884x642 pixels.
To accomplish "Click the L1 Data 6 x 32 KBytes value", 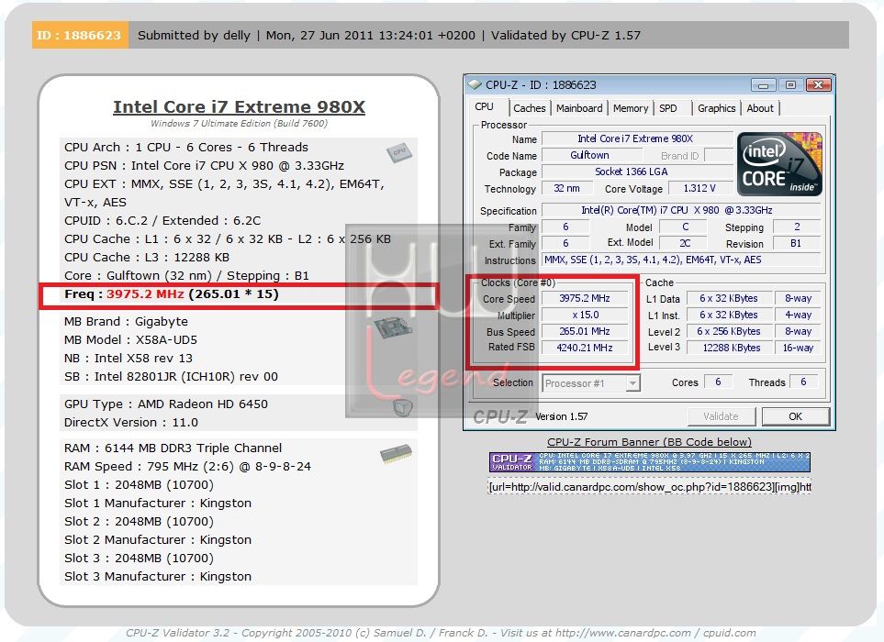I will [x=729, y=298].
